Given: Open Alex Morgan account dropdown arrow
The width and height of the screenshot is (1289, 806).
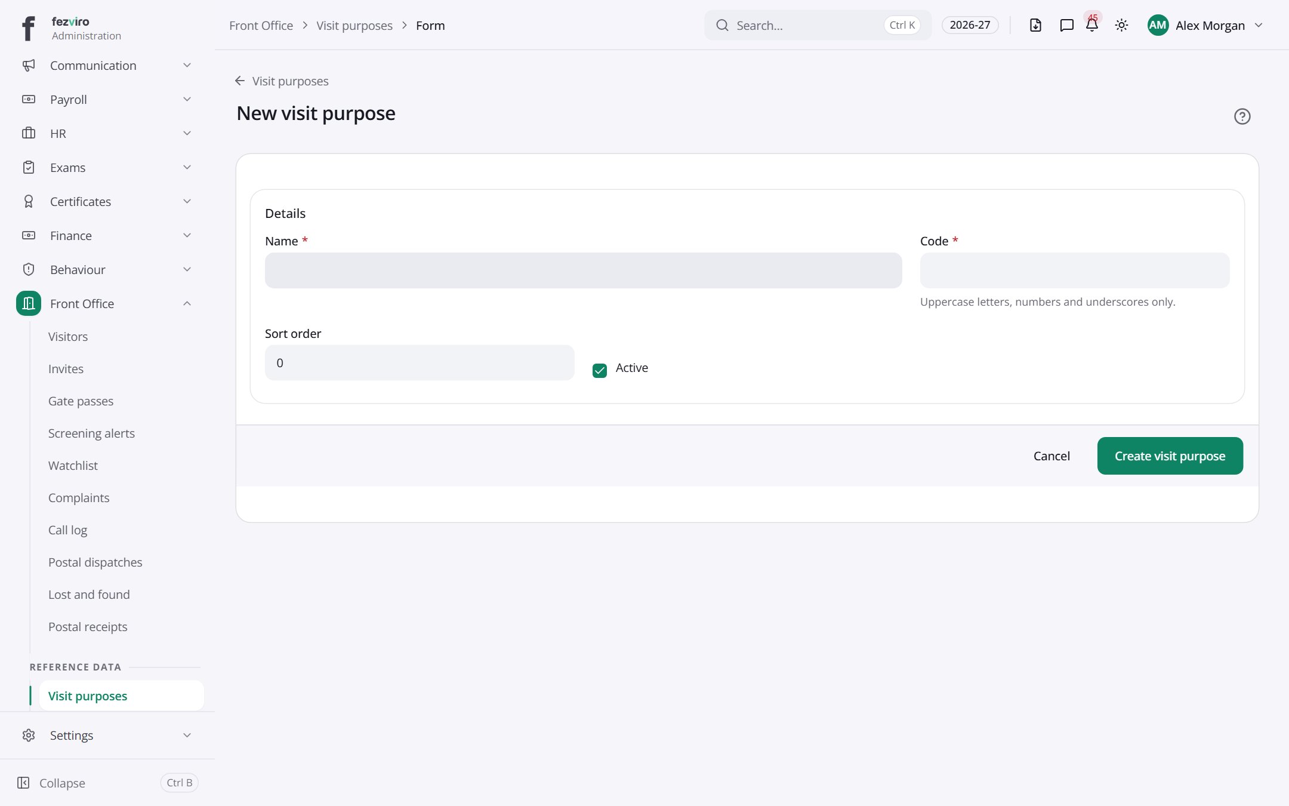Looking at the screenshot, I should pyautogui.click(x=1259, y=25).
